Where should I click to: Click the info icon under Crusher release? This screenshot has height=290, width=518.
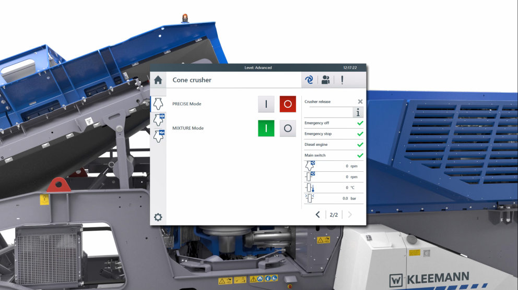tap(358, 112)
